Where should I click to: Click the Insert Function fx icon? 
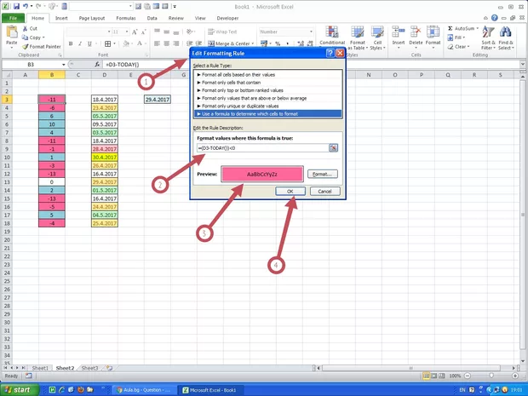click(97, 65)
